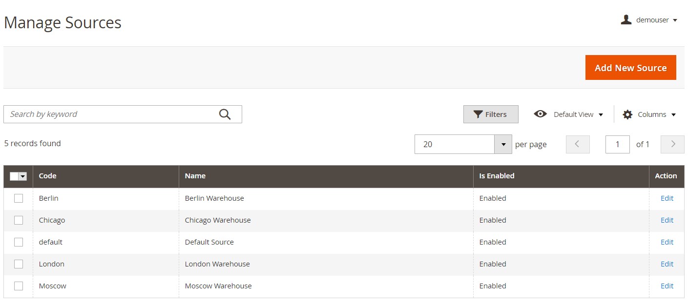This screenshot has width=688, height=304.
Task: Edit the Default Source entry
Action: point(667,242)
